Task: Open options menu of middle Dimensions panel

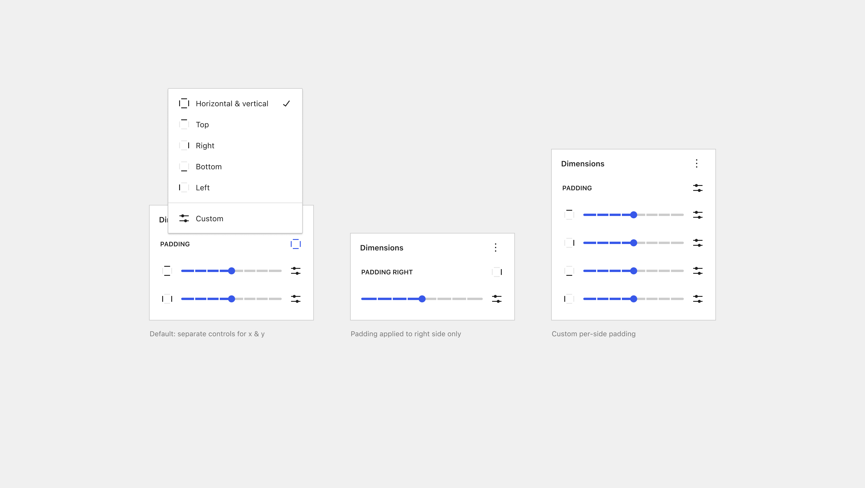Action: [495, 248]
